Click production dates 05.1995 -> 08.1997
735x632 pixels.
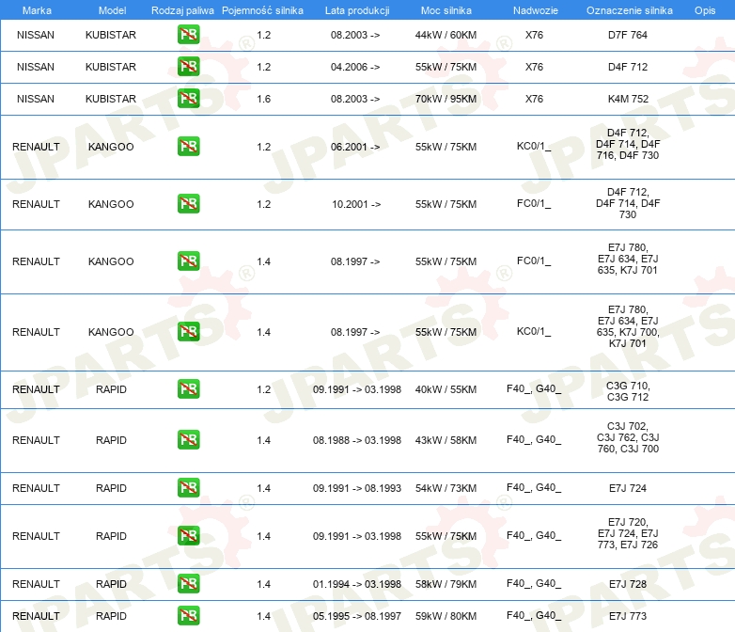coord(357,616)
